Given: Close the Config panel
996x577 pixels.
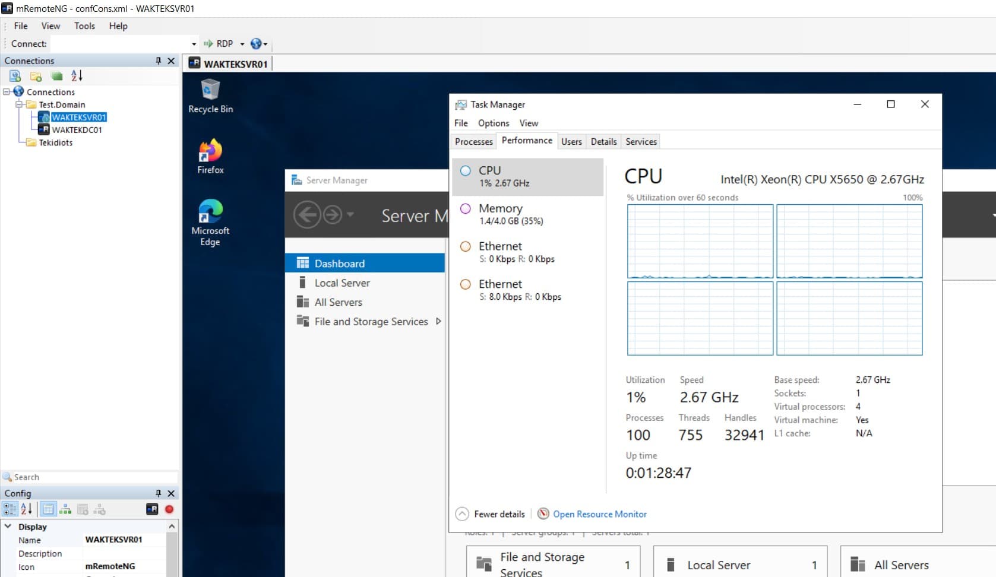Looking at the screenshot, I should 171,493.
